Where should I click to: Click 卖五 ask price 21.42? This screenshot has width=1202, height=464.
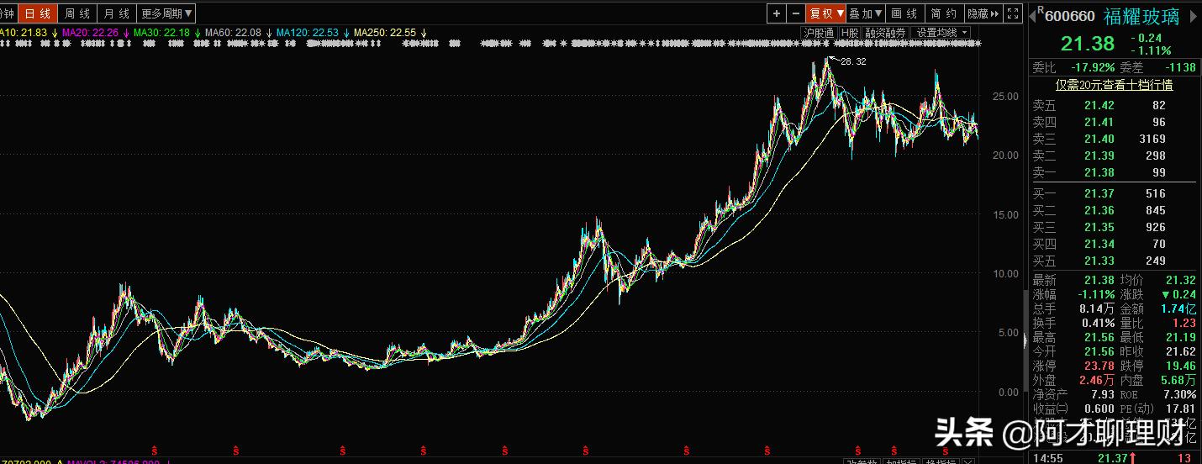1099,105
